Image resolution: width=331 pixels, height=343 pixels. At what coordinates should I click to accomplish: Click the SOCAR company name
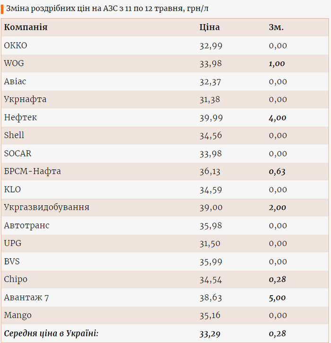[x=17, y=153]
